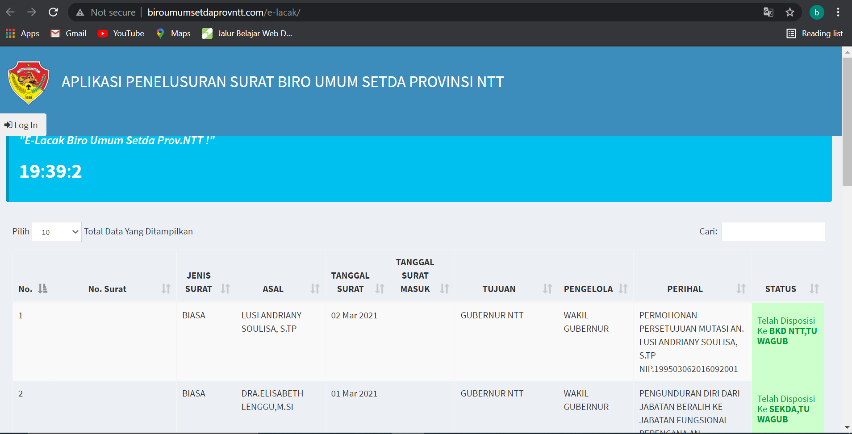Open the YouTube bookmark
This screenshot has width=852, height=434.
coord(121,33)
